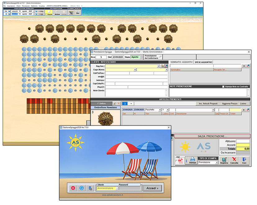
Task: Click the red power icon on login
Action: 73,188
